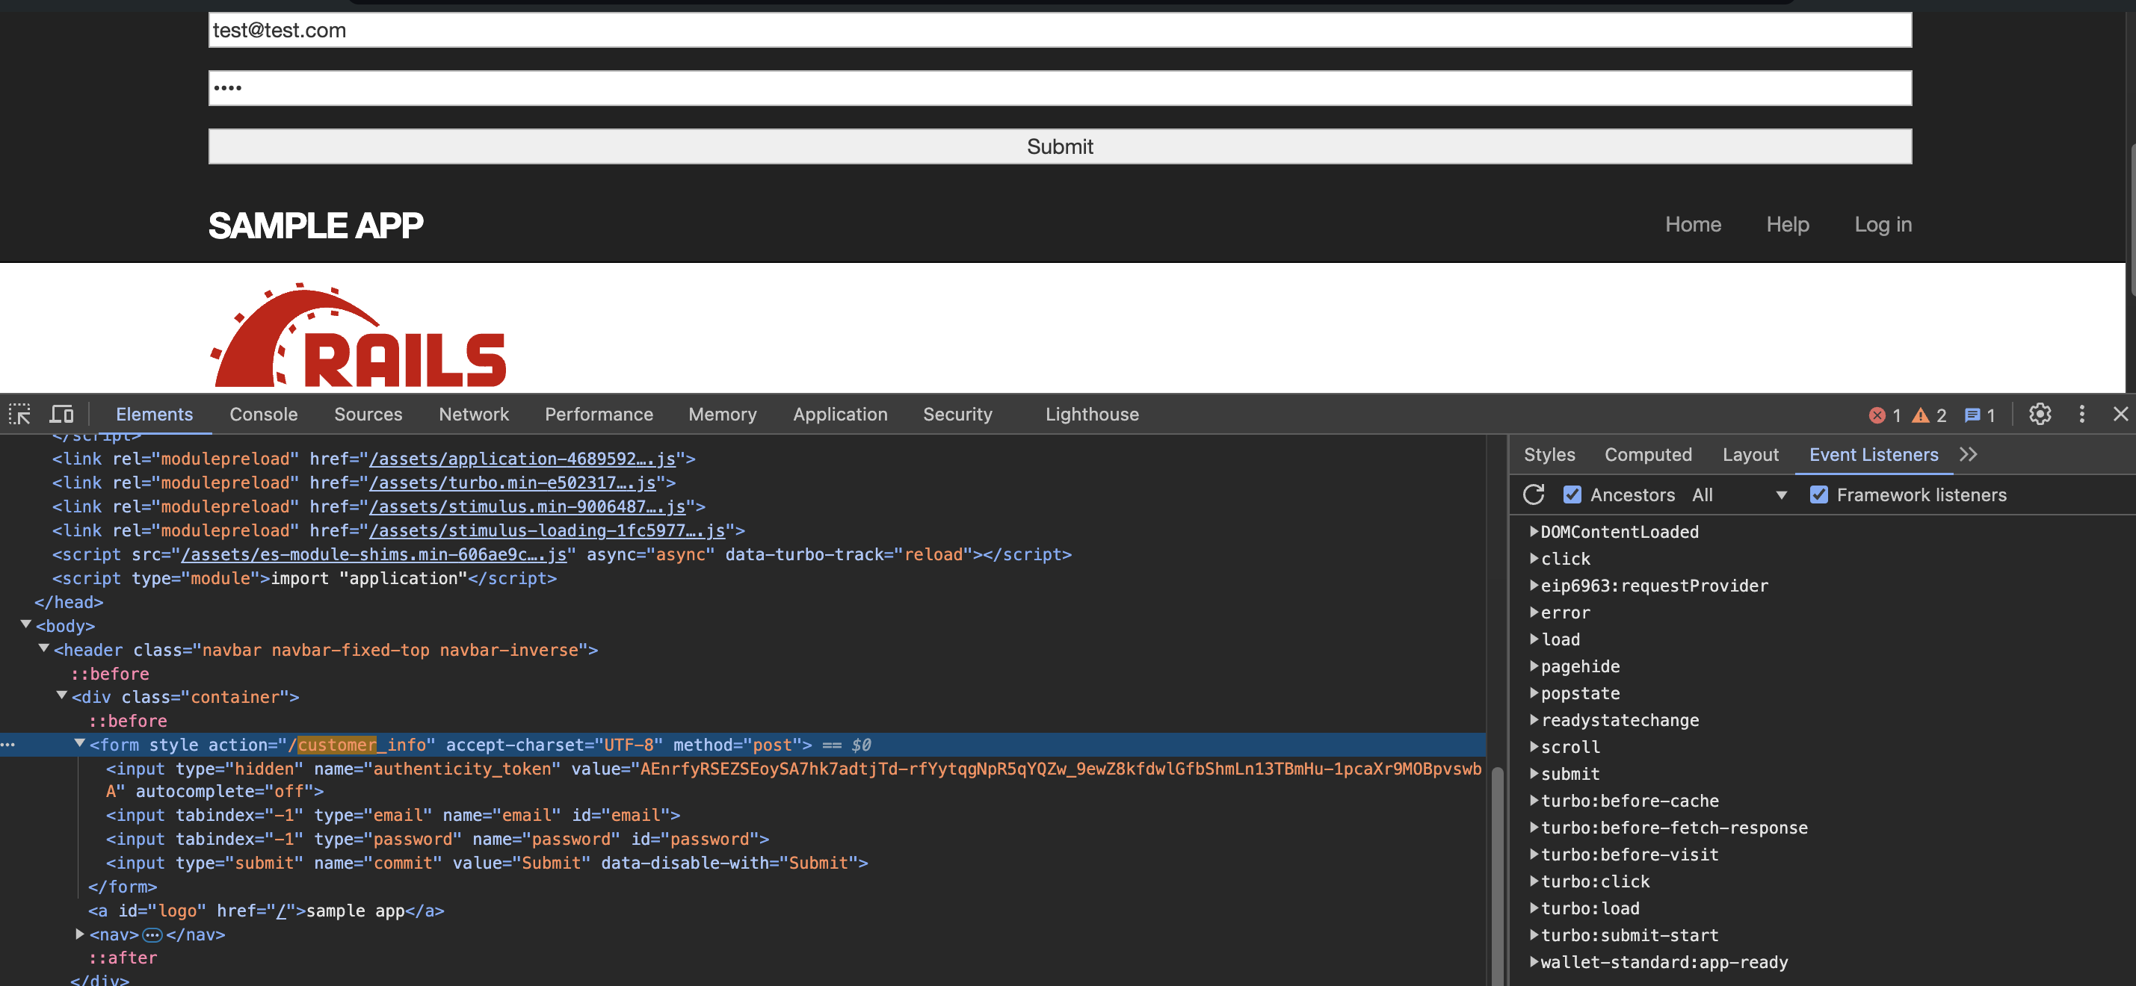Click the email field containing test@test.com
The image size is (2136, 986).
[x=1060, y=30]
